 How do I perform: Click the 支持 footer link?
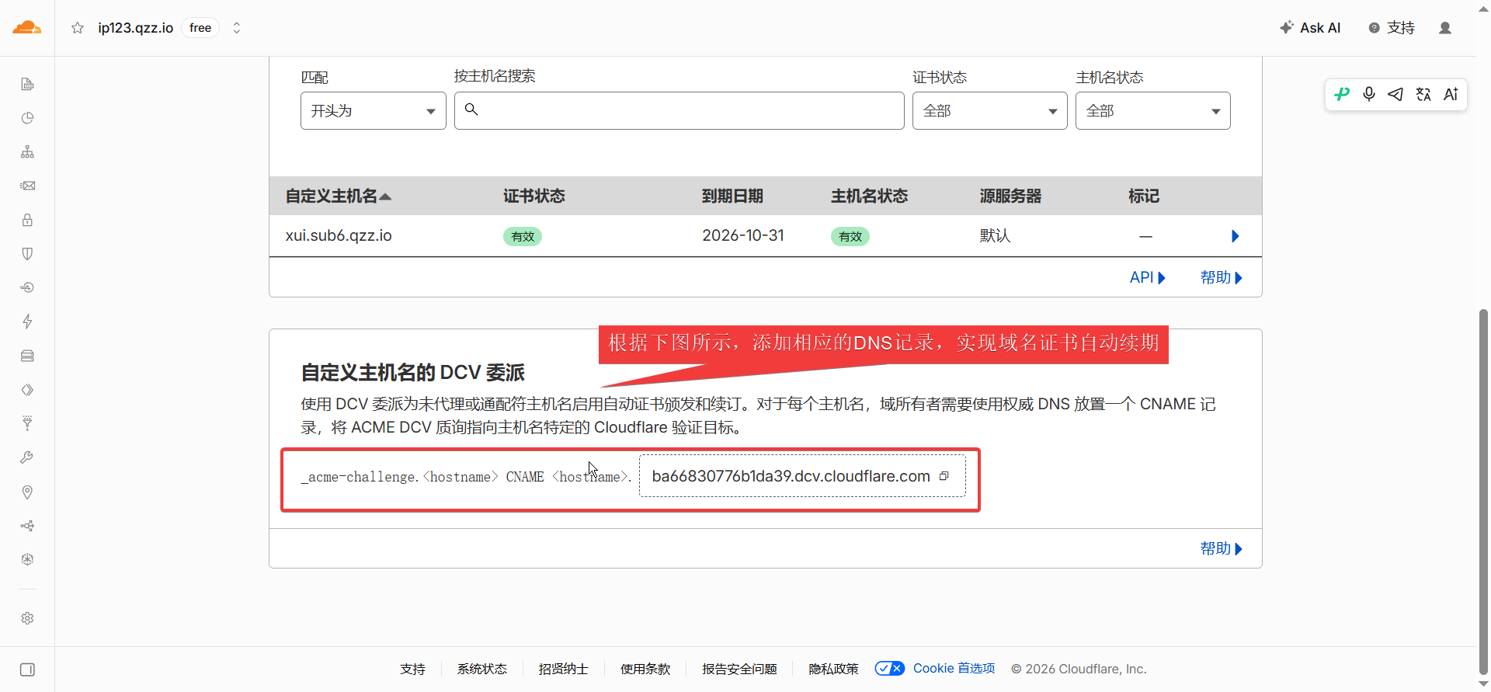[413, 669]
